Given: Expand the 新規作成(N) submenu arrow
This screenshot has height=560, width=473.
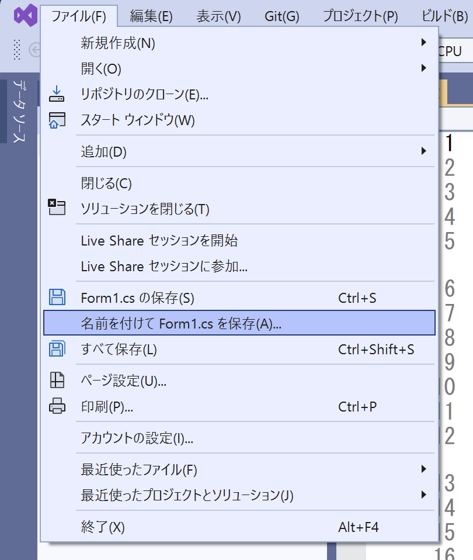Looking at the screenshot, I should click(x=423, y=43).
